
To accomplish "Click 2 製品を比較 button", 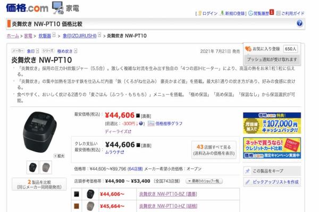I will pyautogui.click(x=39, y=184).
